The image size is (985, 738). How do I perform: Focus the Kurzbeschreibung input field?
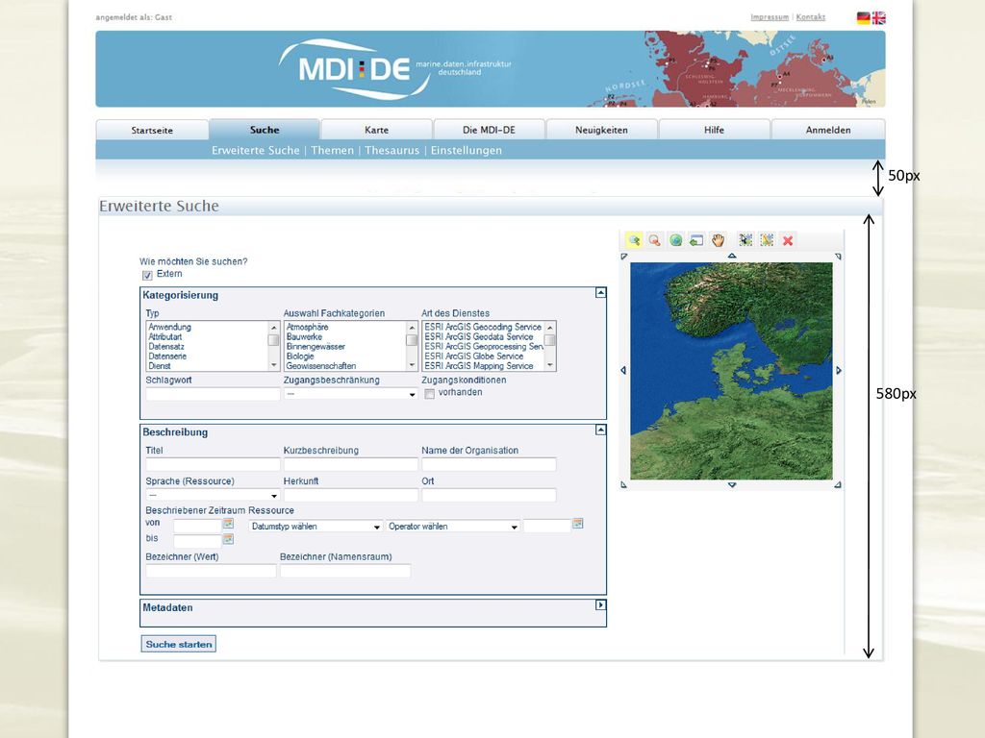(x=350, y=464)
